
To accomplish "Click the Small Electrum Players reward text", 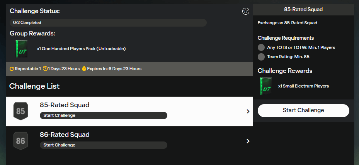I will click(303, 86).
